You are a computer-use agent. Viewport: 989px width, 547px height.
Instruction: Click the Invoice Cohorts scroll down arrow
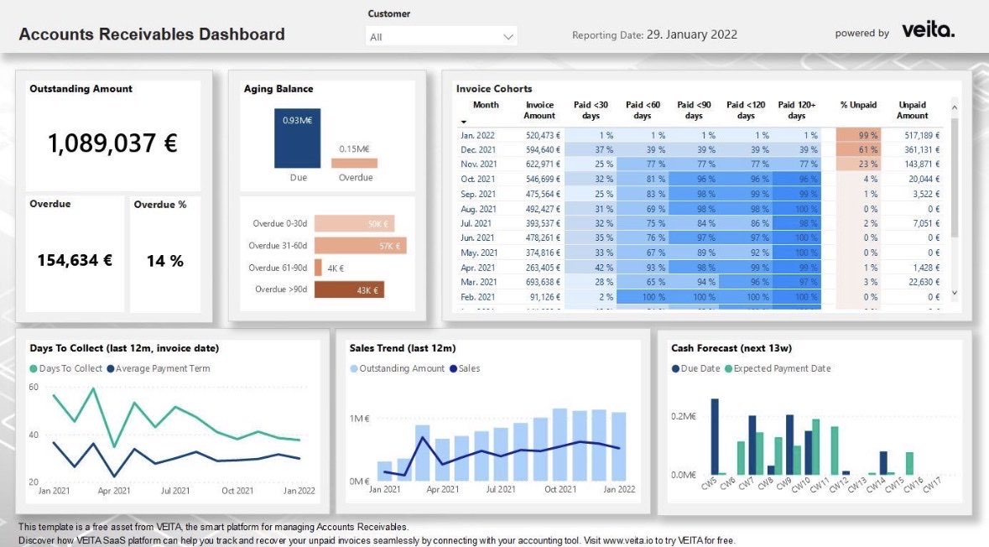click(955, 293)
